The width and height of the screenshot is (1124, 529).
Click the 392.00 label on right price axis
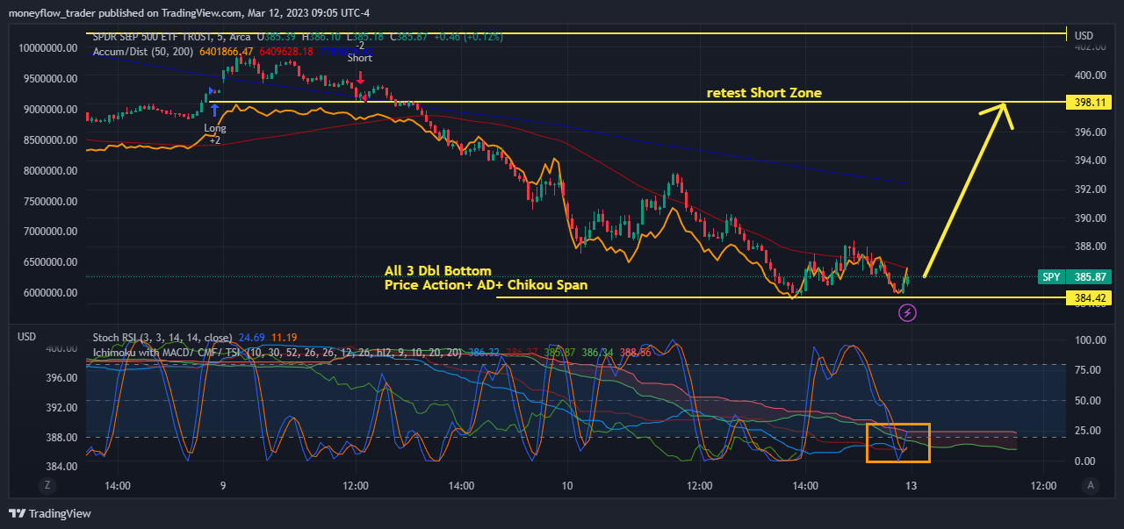[x=1090, y=189]
